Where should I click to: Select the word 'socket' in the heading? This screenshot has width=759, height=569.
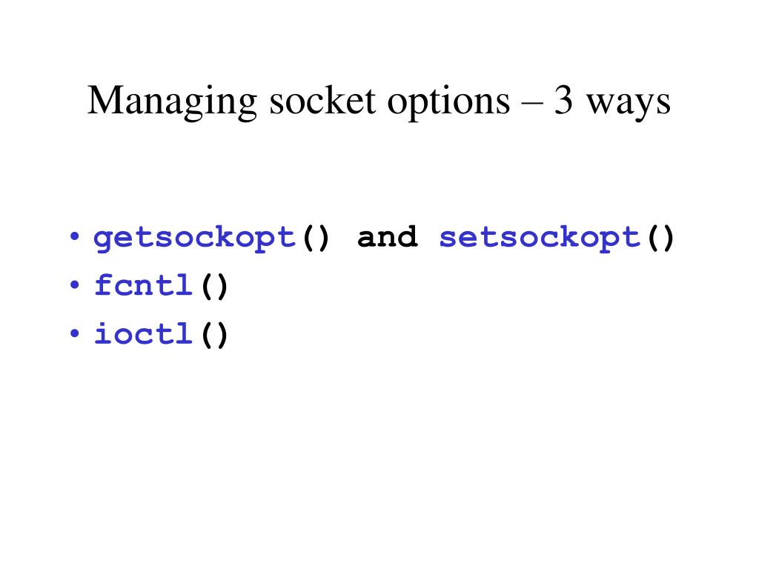tap(323, 100)
